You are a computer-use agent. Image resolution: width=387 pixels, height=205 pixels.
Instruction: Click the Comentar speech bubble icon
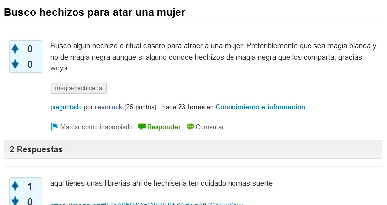click(190, 127)
